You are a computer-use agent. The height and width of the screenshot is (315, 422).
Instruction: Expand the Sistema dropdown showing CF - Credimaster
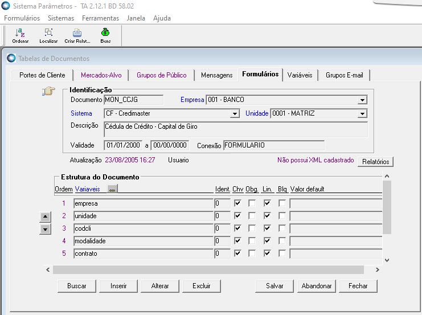pyautogui.click(x=235, y=113)
